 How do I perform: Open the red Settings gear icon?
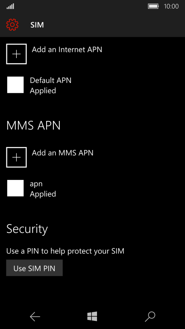pos(12,25)
